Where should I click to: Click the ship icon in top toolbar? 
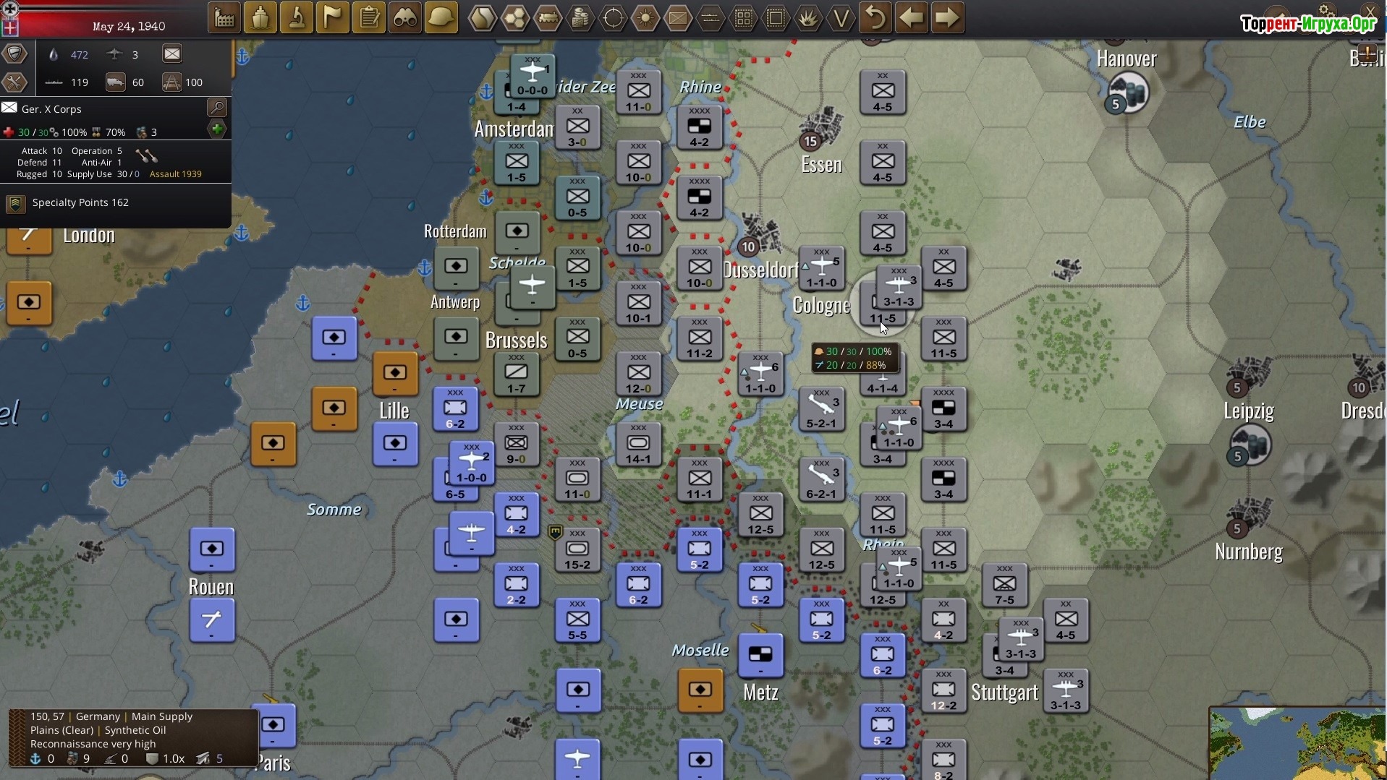pos(260,18)
